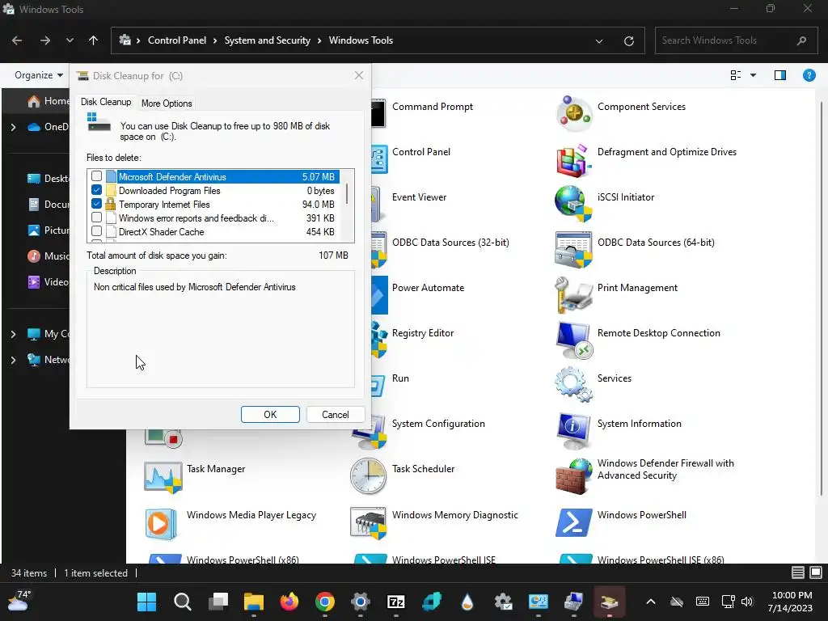Open the weather widget showing 74°

pyautogui.click(x=19, y=601)
